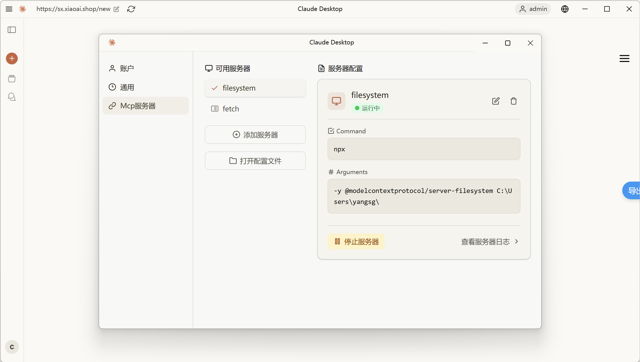Open the admin account button

pyautogui.click(x=533, y=9)
